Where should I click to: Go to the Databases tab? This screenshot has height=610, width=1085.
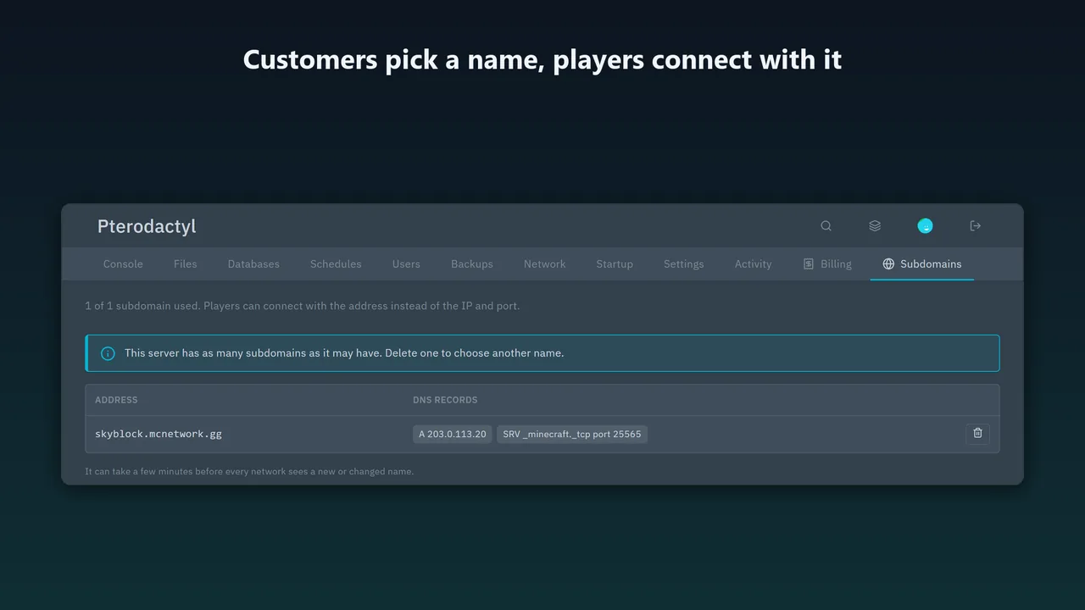(253, 263)
